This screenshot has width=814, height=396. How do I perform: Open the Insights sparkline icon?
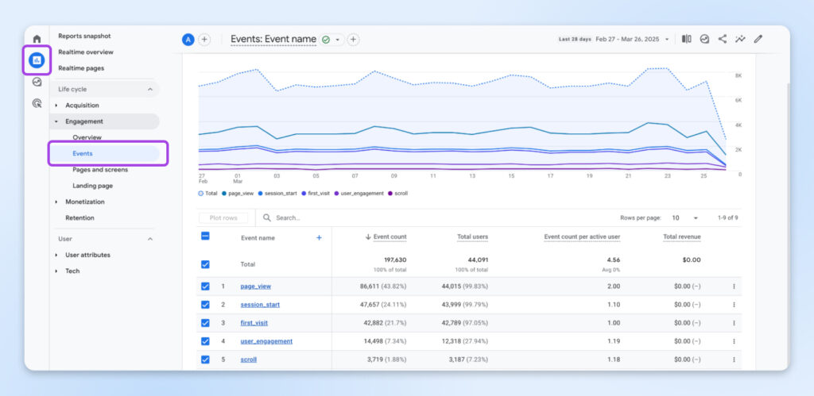[x=741, y=39]
